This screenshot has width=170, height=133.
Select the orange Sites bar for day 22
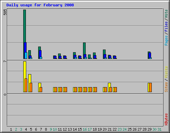116,89
